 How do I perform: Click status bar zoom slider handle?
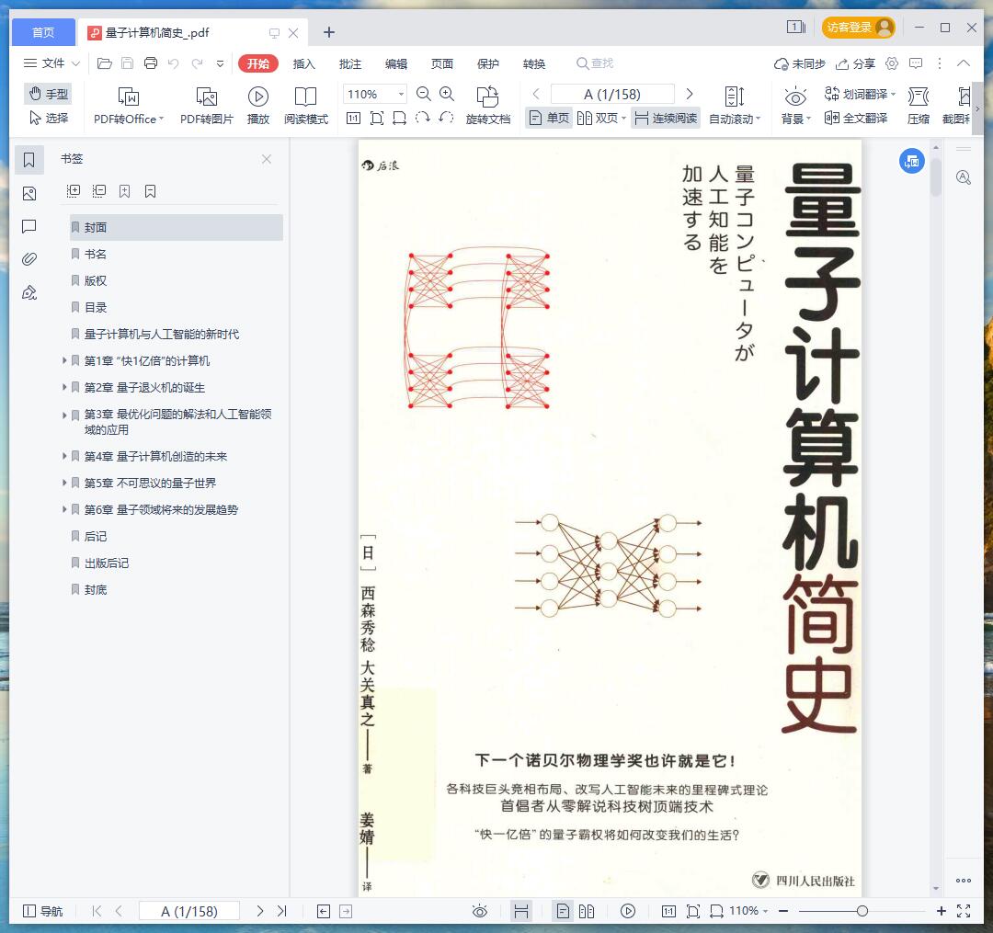[x=862, y=911]
